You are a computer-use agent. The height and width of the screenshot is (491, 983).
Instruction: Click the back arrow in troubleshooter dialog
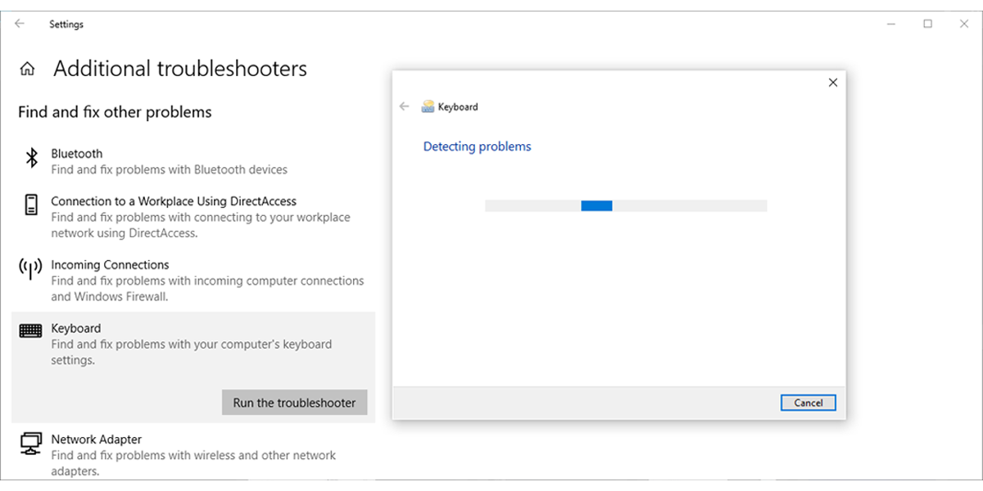[x=404, y=106]
